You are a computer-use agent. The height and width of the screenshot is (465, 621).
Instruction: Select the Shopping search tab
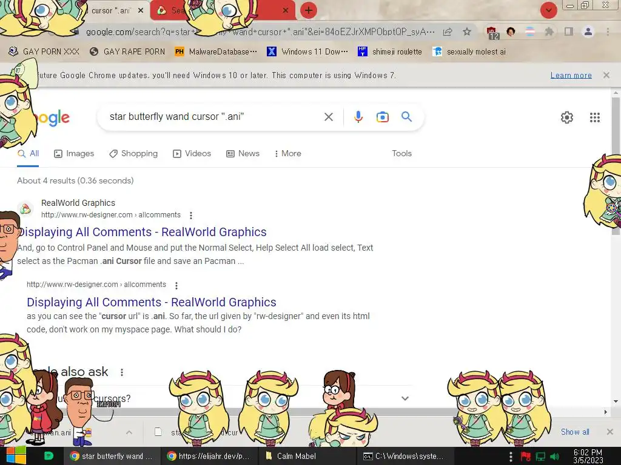point(133,153)
